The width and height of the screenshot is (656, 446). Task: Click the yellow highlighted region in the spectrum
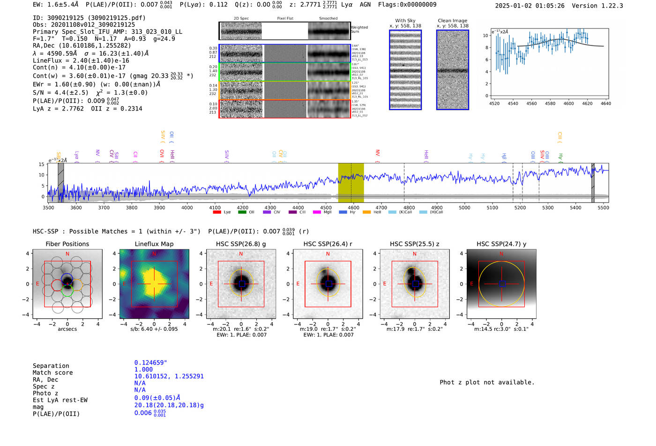coord(351,183)
